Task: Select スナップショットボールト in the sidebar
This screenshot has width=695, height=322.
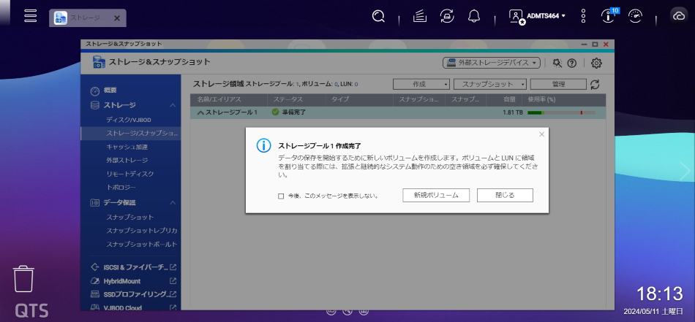Action: (141, 244)
